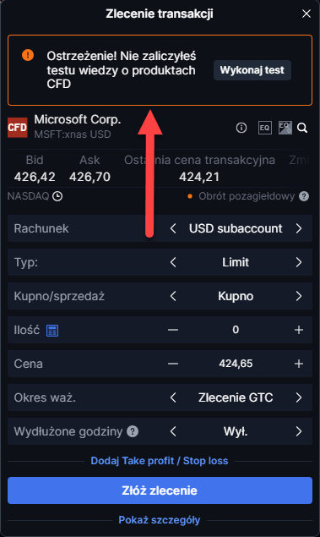Image resolution: width=320 pixels, height=537 pixels.
Task: Click the Złóż zlecenie button
Action: [160, 490]
